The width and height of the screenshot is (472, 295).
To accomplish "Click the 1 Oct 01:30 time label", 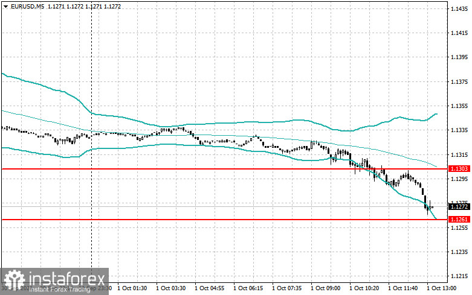I will point(132,288).
